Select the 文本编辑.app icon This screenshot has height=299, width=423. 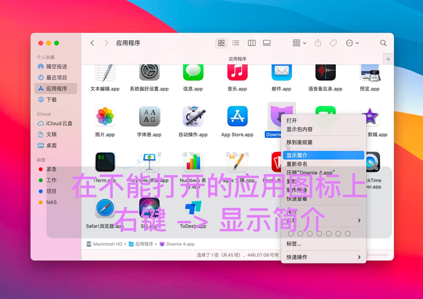[x=105, y=73]
